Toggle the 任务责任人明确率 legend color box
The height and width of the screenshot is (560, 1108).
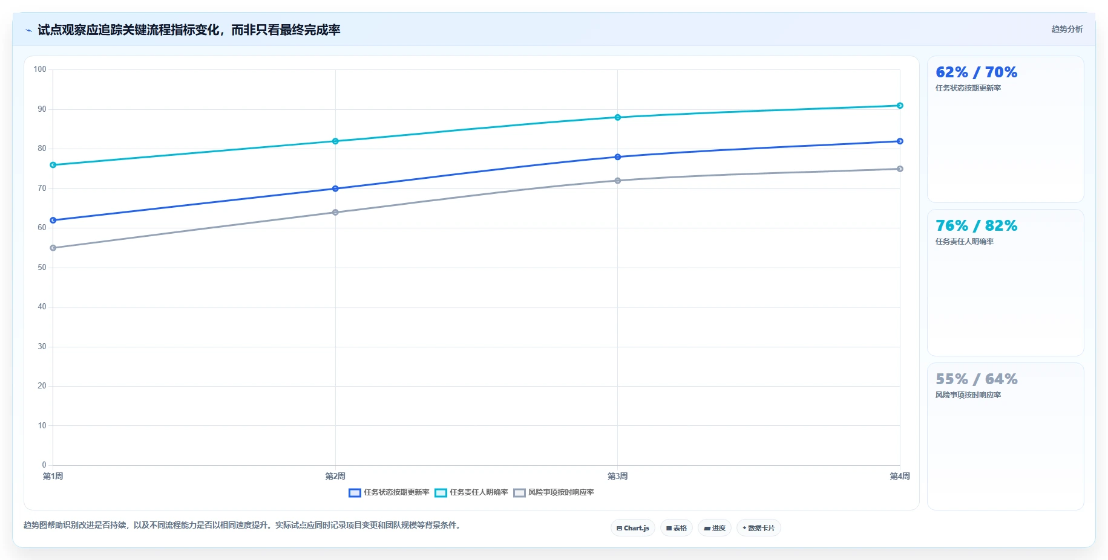coord(441,493)
